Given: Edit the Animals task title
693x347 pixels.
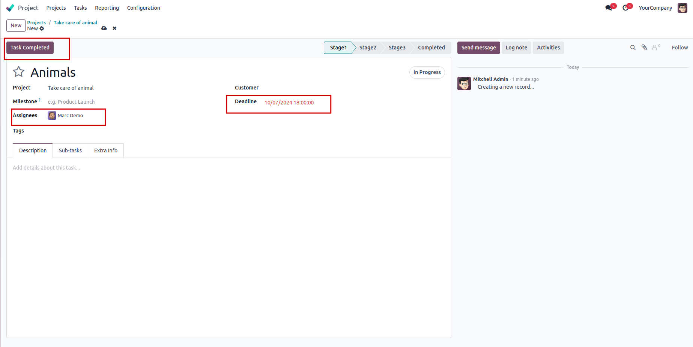Looking at the screenshot, I should point(53,72).
